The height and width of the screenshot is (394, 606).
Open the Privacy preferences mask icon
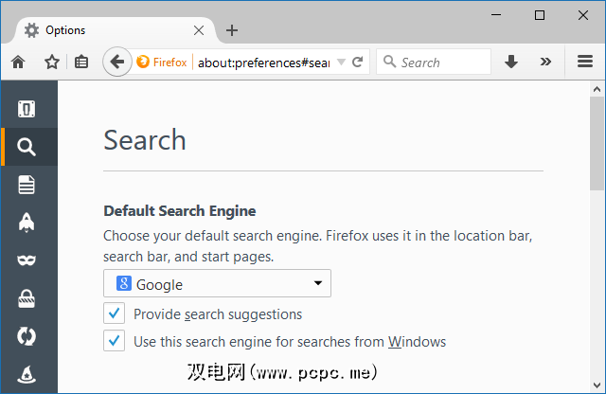click(x=27, y=260)
